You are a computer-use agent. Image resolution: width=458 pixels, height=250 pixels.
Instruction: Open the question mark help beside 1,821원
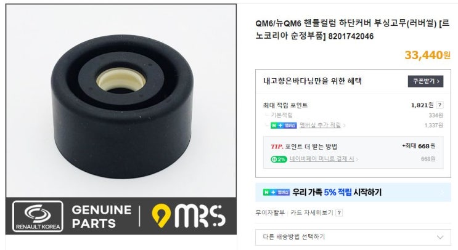pos(440,105)
